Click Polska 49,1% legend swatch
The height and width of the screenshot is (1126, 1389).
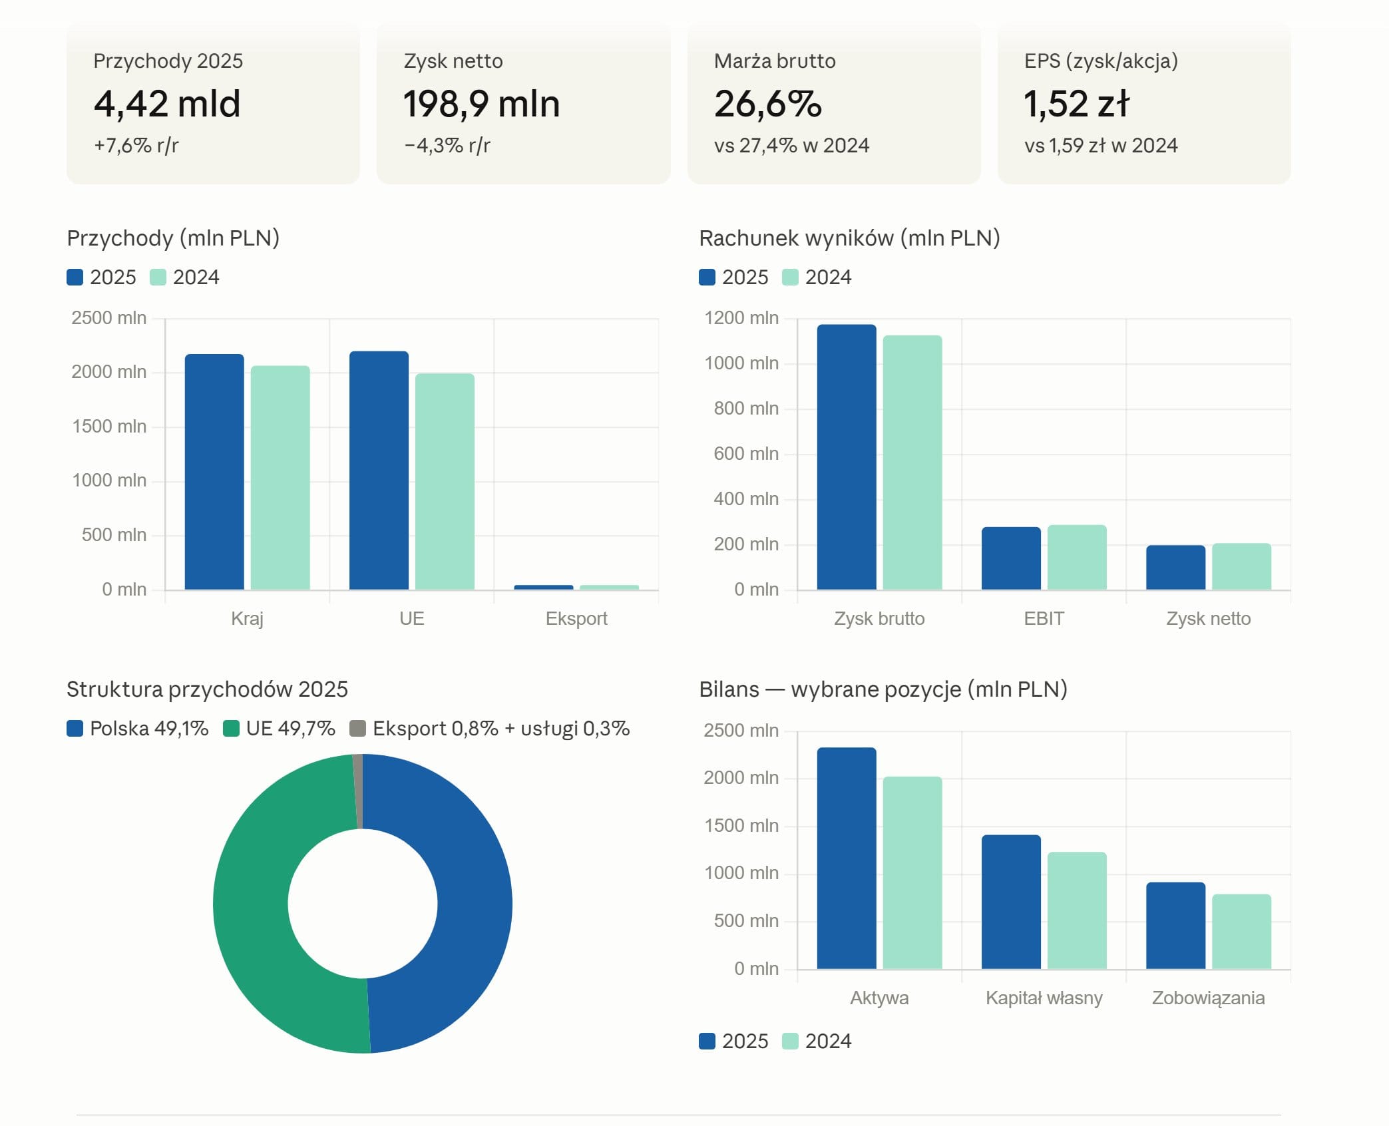click(x=75, y=728)
